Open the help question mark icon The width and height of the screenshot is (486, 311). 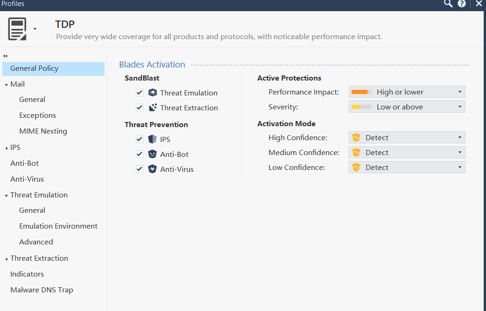(x=462, y=4)
